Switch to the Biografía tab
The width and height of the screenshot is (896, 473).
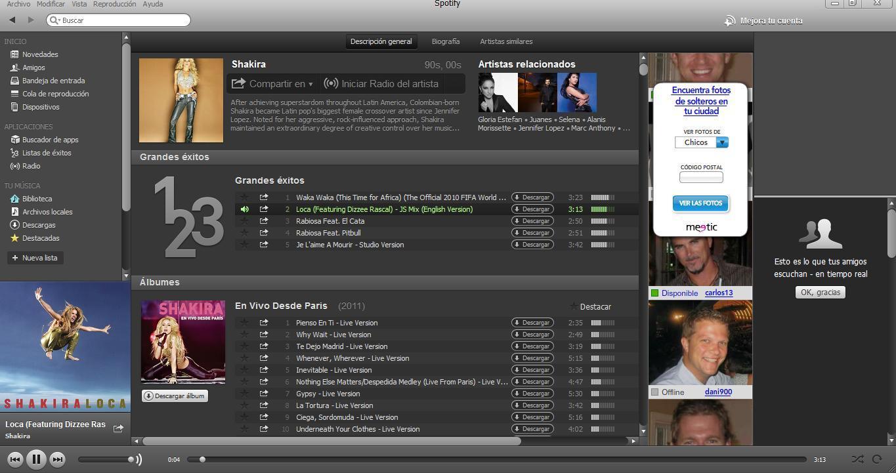[445, 41]
